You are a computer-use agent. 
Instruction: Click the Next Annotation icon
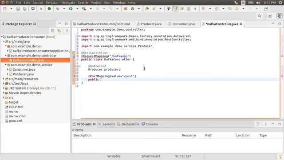coord(203,9)
